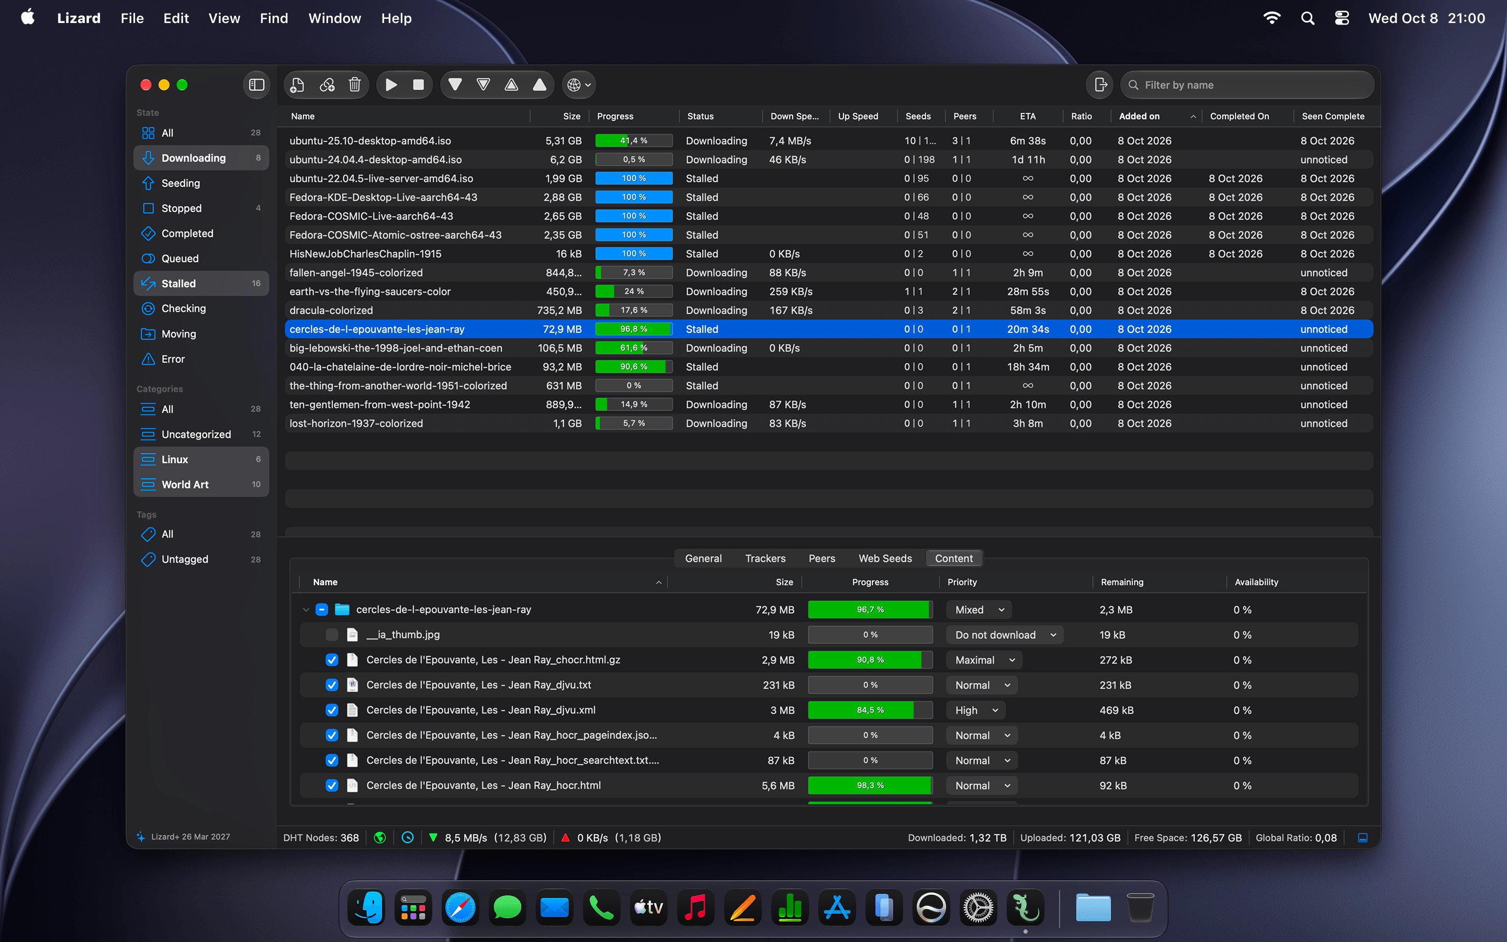Select the Queued state filter
The image size is (1507, 942).
point(201,259)
